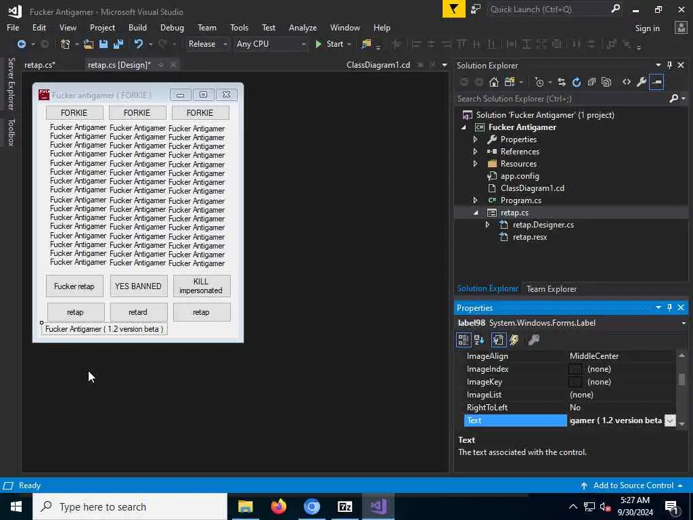Expand the Resources folder node
The image size is (693, 520).
pos(476,164)
